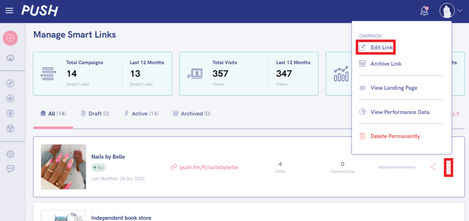
Task: Click the red trash icon in menu
Action: (x=362, y=136)
